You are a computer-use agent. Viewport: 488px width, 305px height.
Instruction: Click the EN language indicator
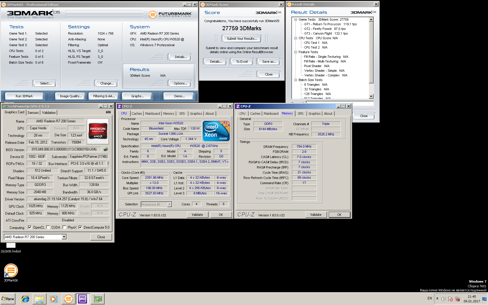click(x=430, y=298)
